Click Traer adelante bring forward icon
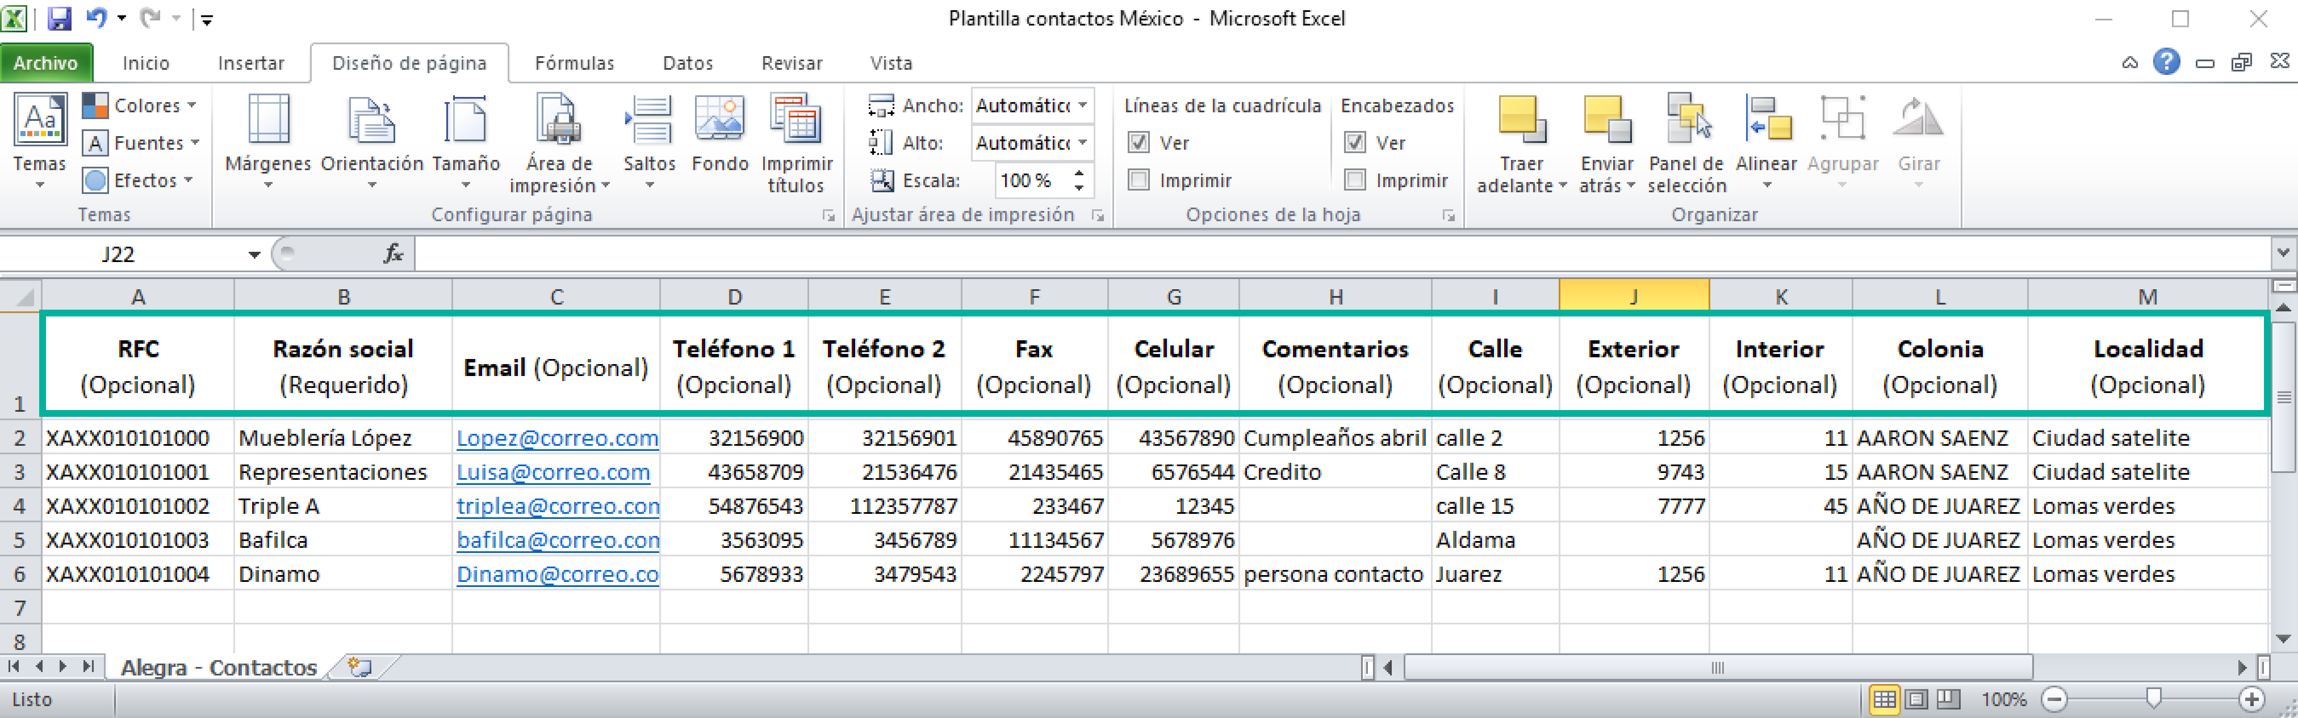Viewport: 2298px width, 718px height. click(x=1522, y=120)
